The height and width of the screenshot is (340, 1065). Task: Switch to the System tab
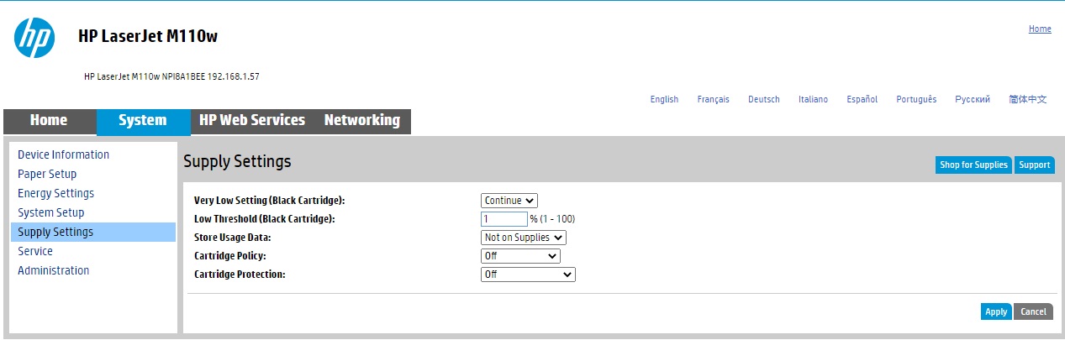143,122
